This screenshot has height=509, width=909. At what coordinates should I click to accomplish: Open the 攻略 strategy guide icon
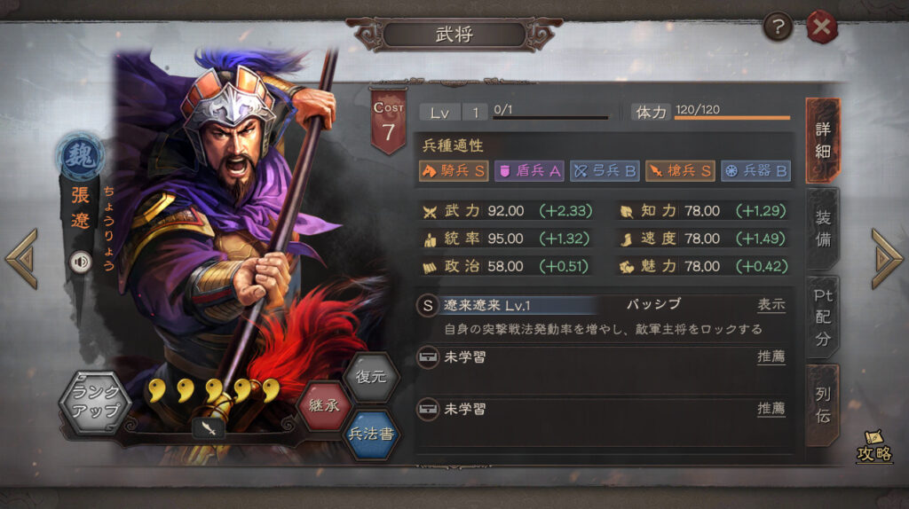(874, 446)
